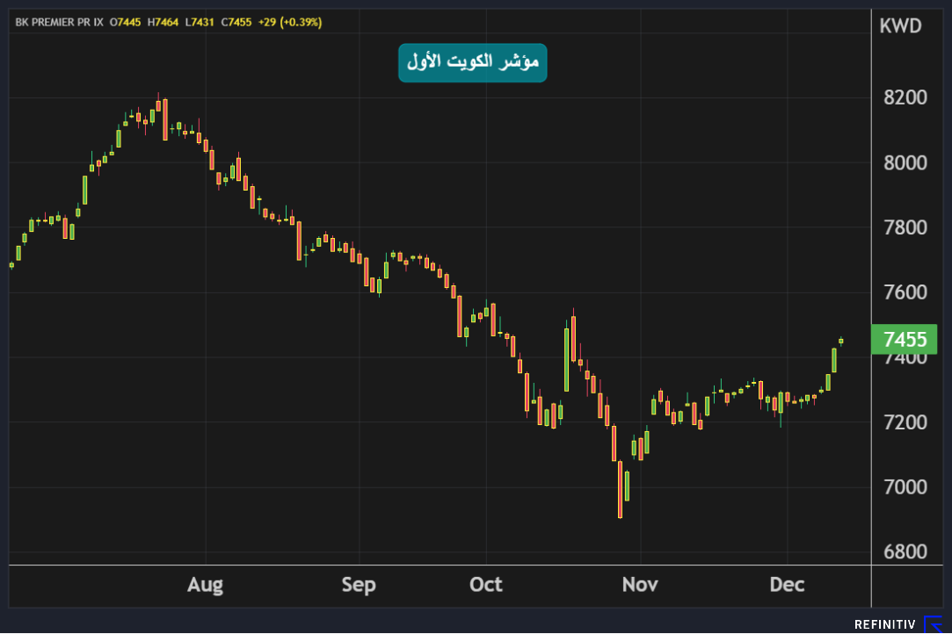Viewport: 952px width, 634px height.
Task: Click the Arabic chart title badge
Action: click(x=473, y=62)
